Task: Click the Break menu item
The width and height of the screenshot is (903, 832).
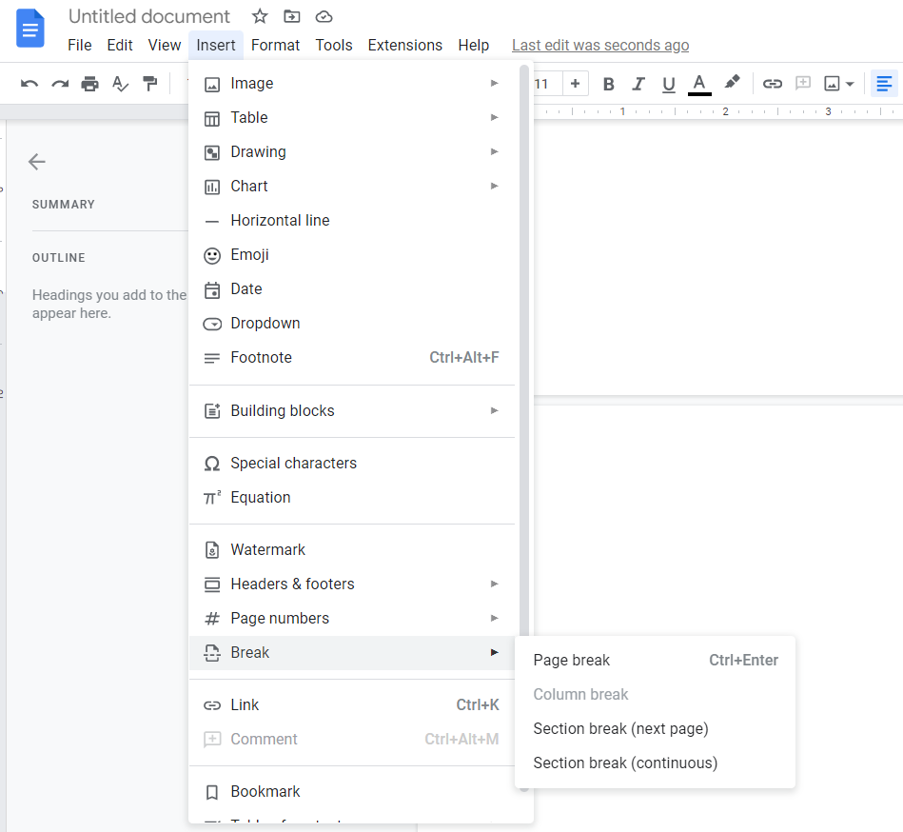Action: pyautogui.click(x=352, y=653)
